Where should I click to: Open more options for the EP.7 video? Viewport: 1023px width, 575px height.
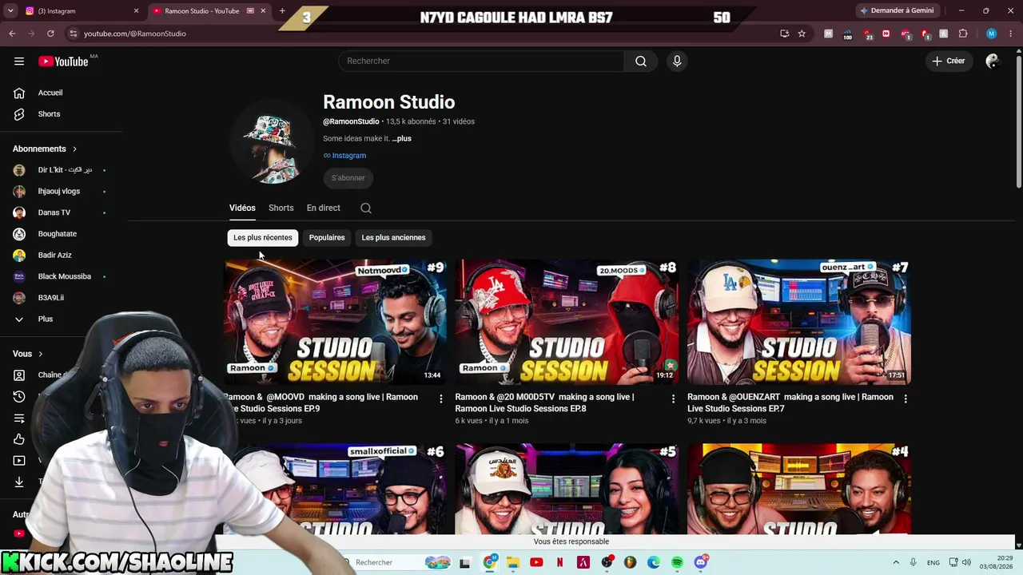[x=906, y=399]
